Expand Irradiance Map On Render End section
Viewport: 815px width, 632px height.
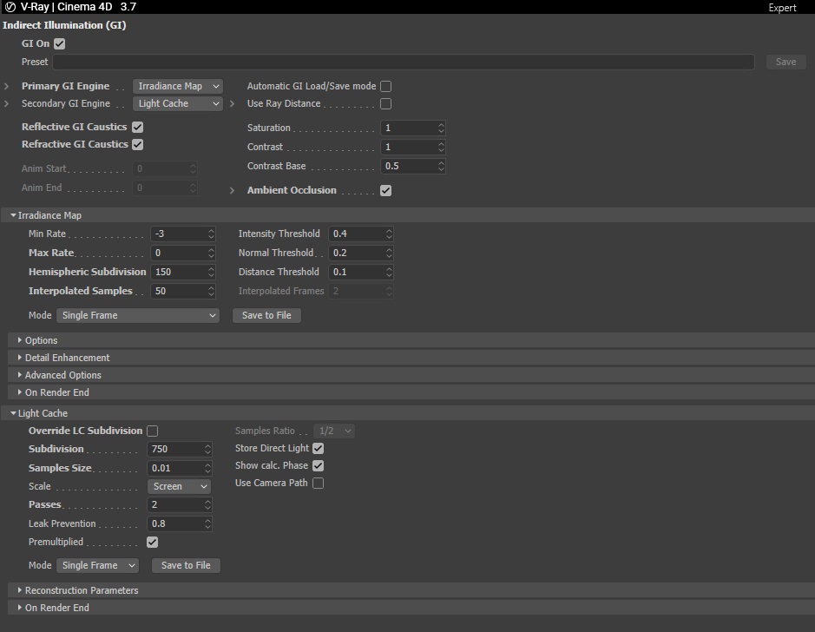(x=20, y=392)
